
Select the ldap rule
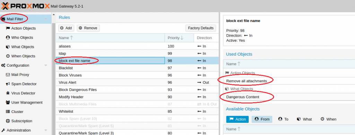(137, 54)
